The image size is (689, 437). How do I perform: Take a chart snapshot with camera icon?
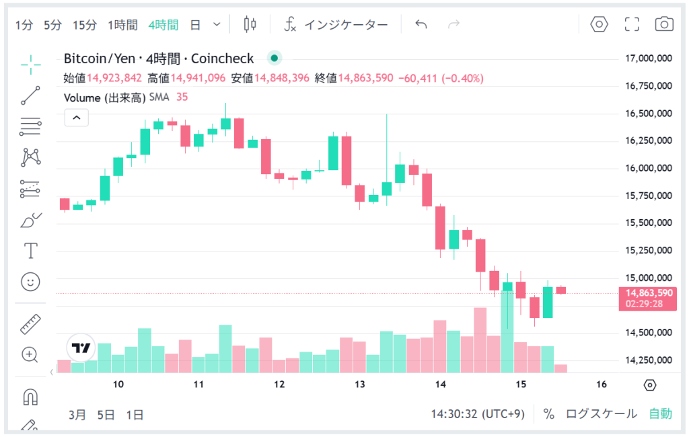664,25
